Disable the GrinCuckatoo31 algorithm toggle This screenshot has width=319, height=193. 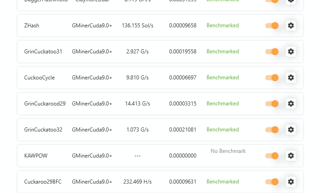[272, 52]
